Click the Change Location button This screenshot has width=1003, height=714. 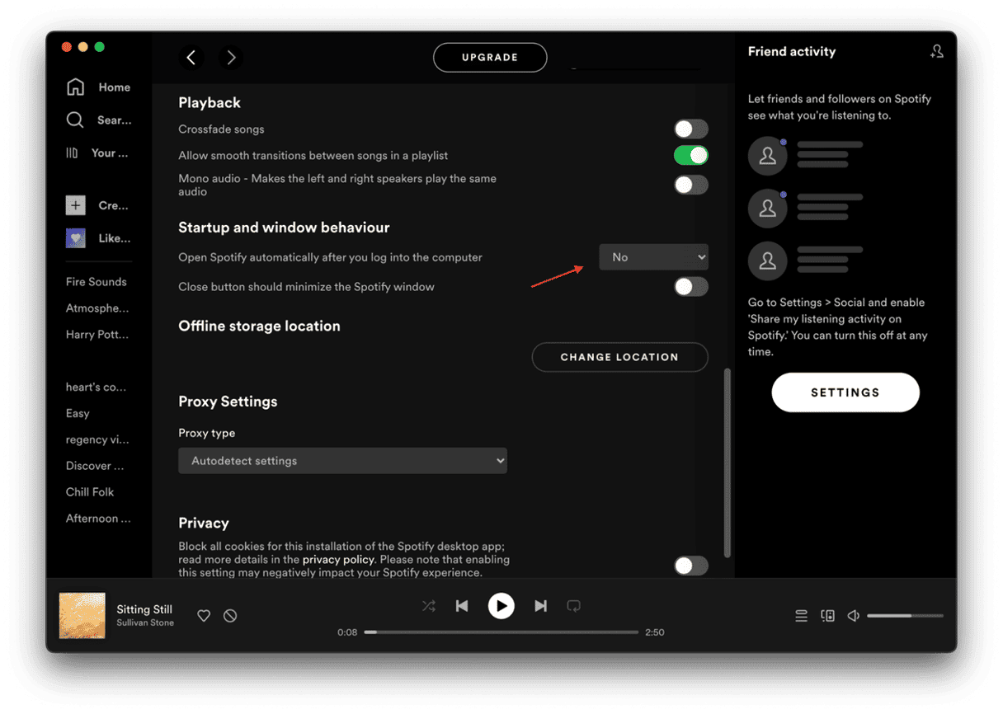(619, 357)
